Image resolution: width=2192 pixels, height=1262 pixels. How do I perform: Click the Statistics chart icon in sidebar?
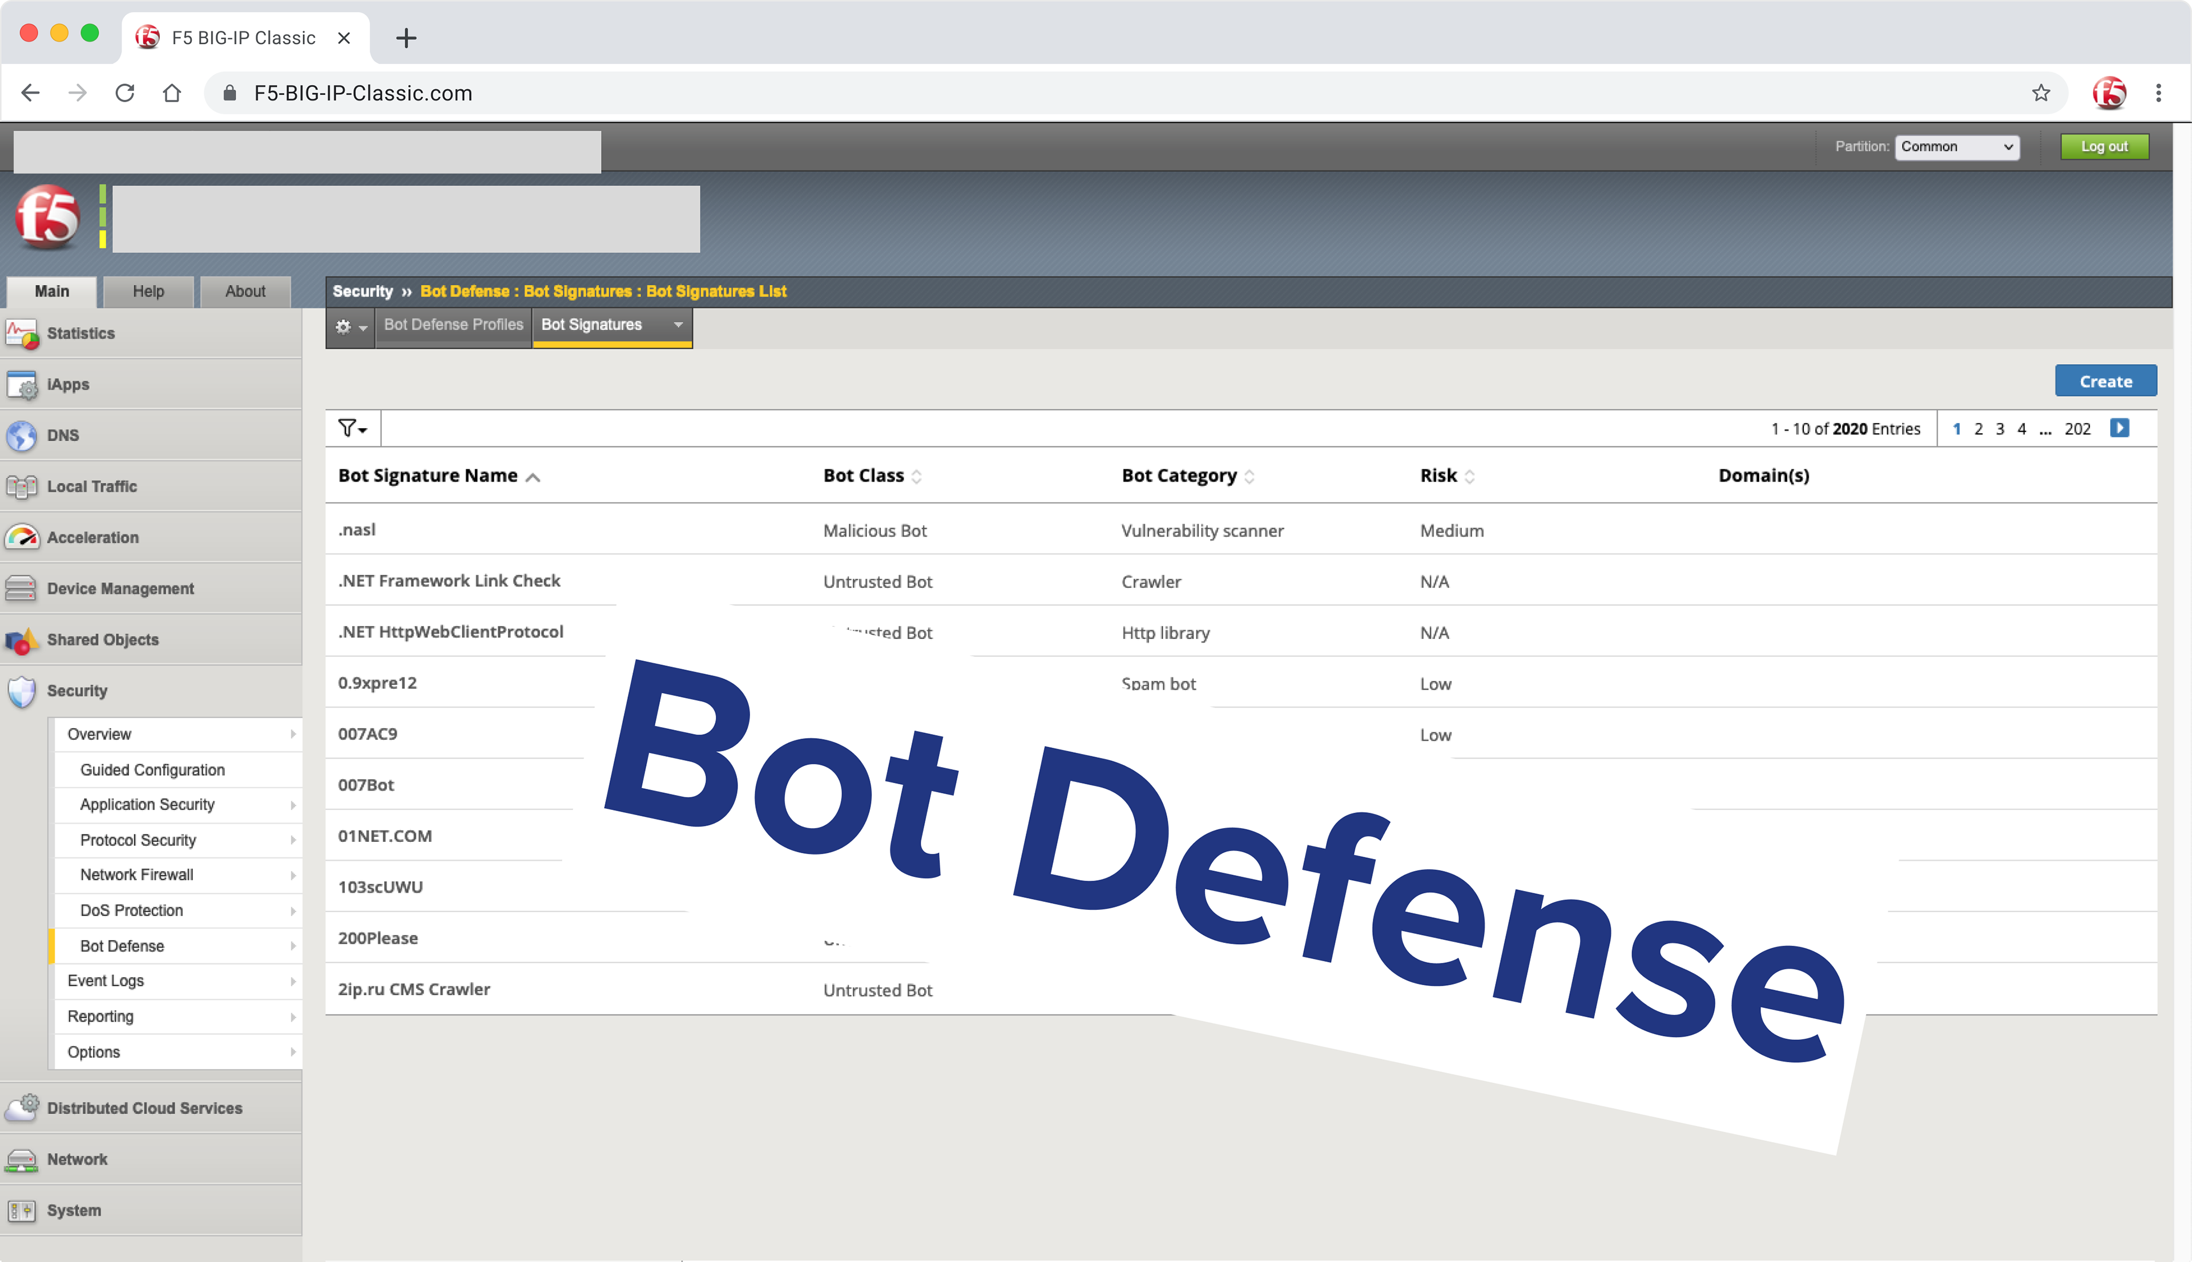point(22,333)
